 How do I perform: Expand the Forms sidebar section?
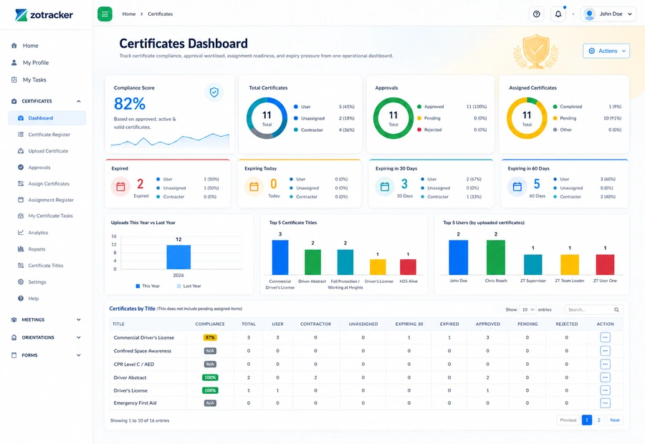coord(79,355)
